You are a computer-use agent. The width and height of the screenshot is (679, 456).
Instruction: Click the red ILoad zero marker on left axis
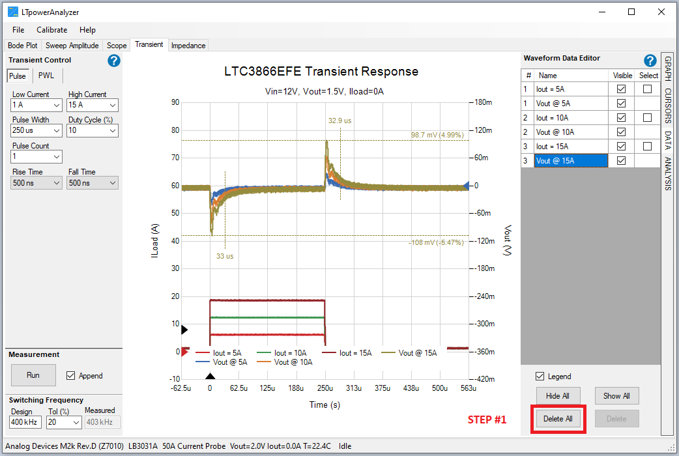coord(184,352)
